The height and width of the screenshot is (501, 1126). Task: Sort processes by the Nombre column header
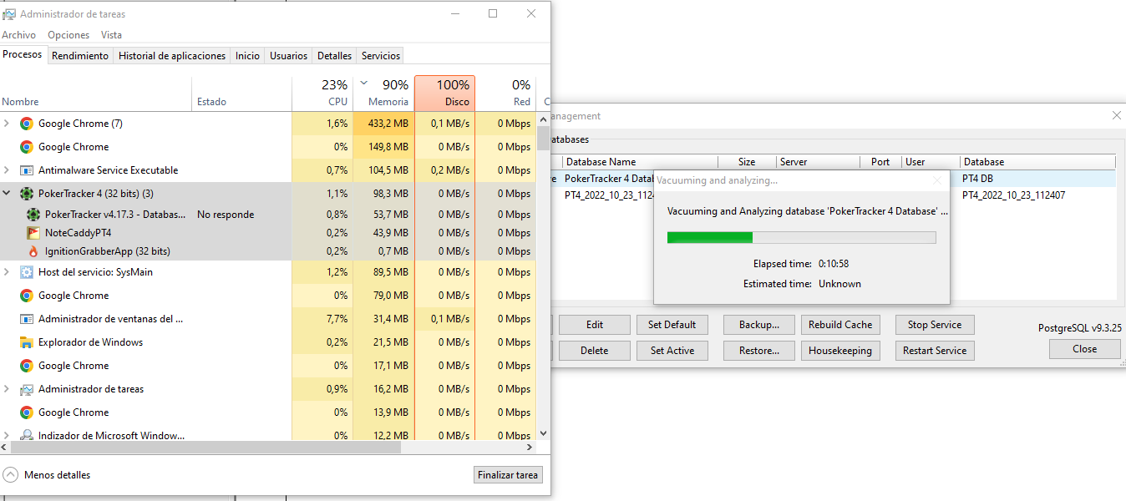click(x=96, y=93)
